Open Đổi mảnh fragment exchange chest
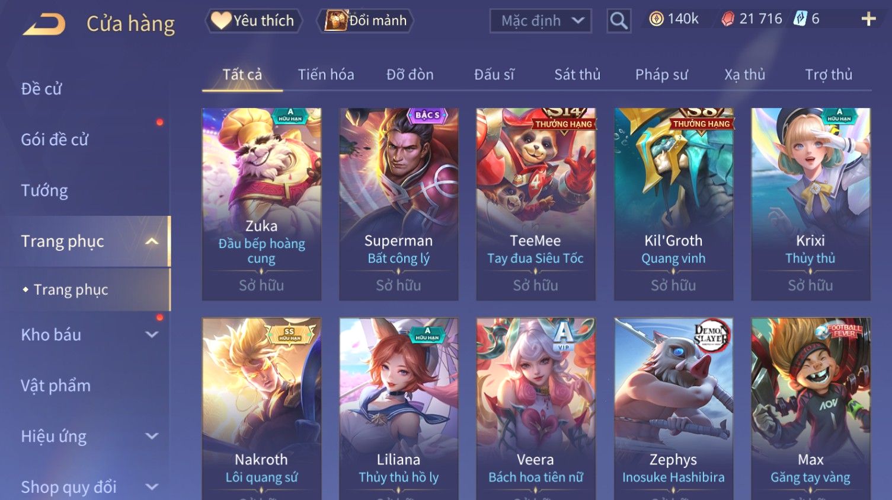The height and width of the screenshot is (500, 892). click(x=365, y=21)
